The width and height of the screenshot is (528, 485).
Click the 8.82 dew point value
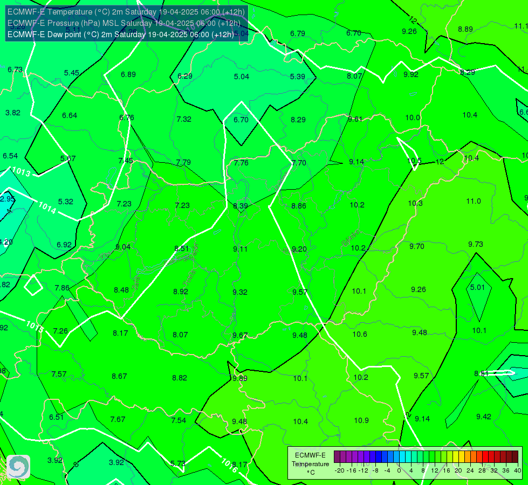(180, 378)
